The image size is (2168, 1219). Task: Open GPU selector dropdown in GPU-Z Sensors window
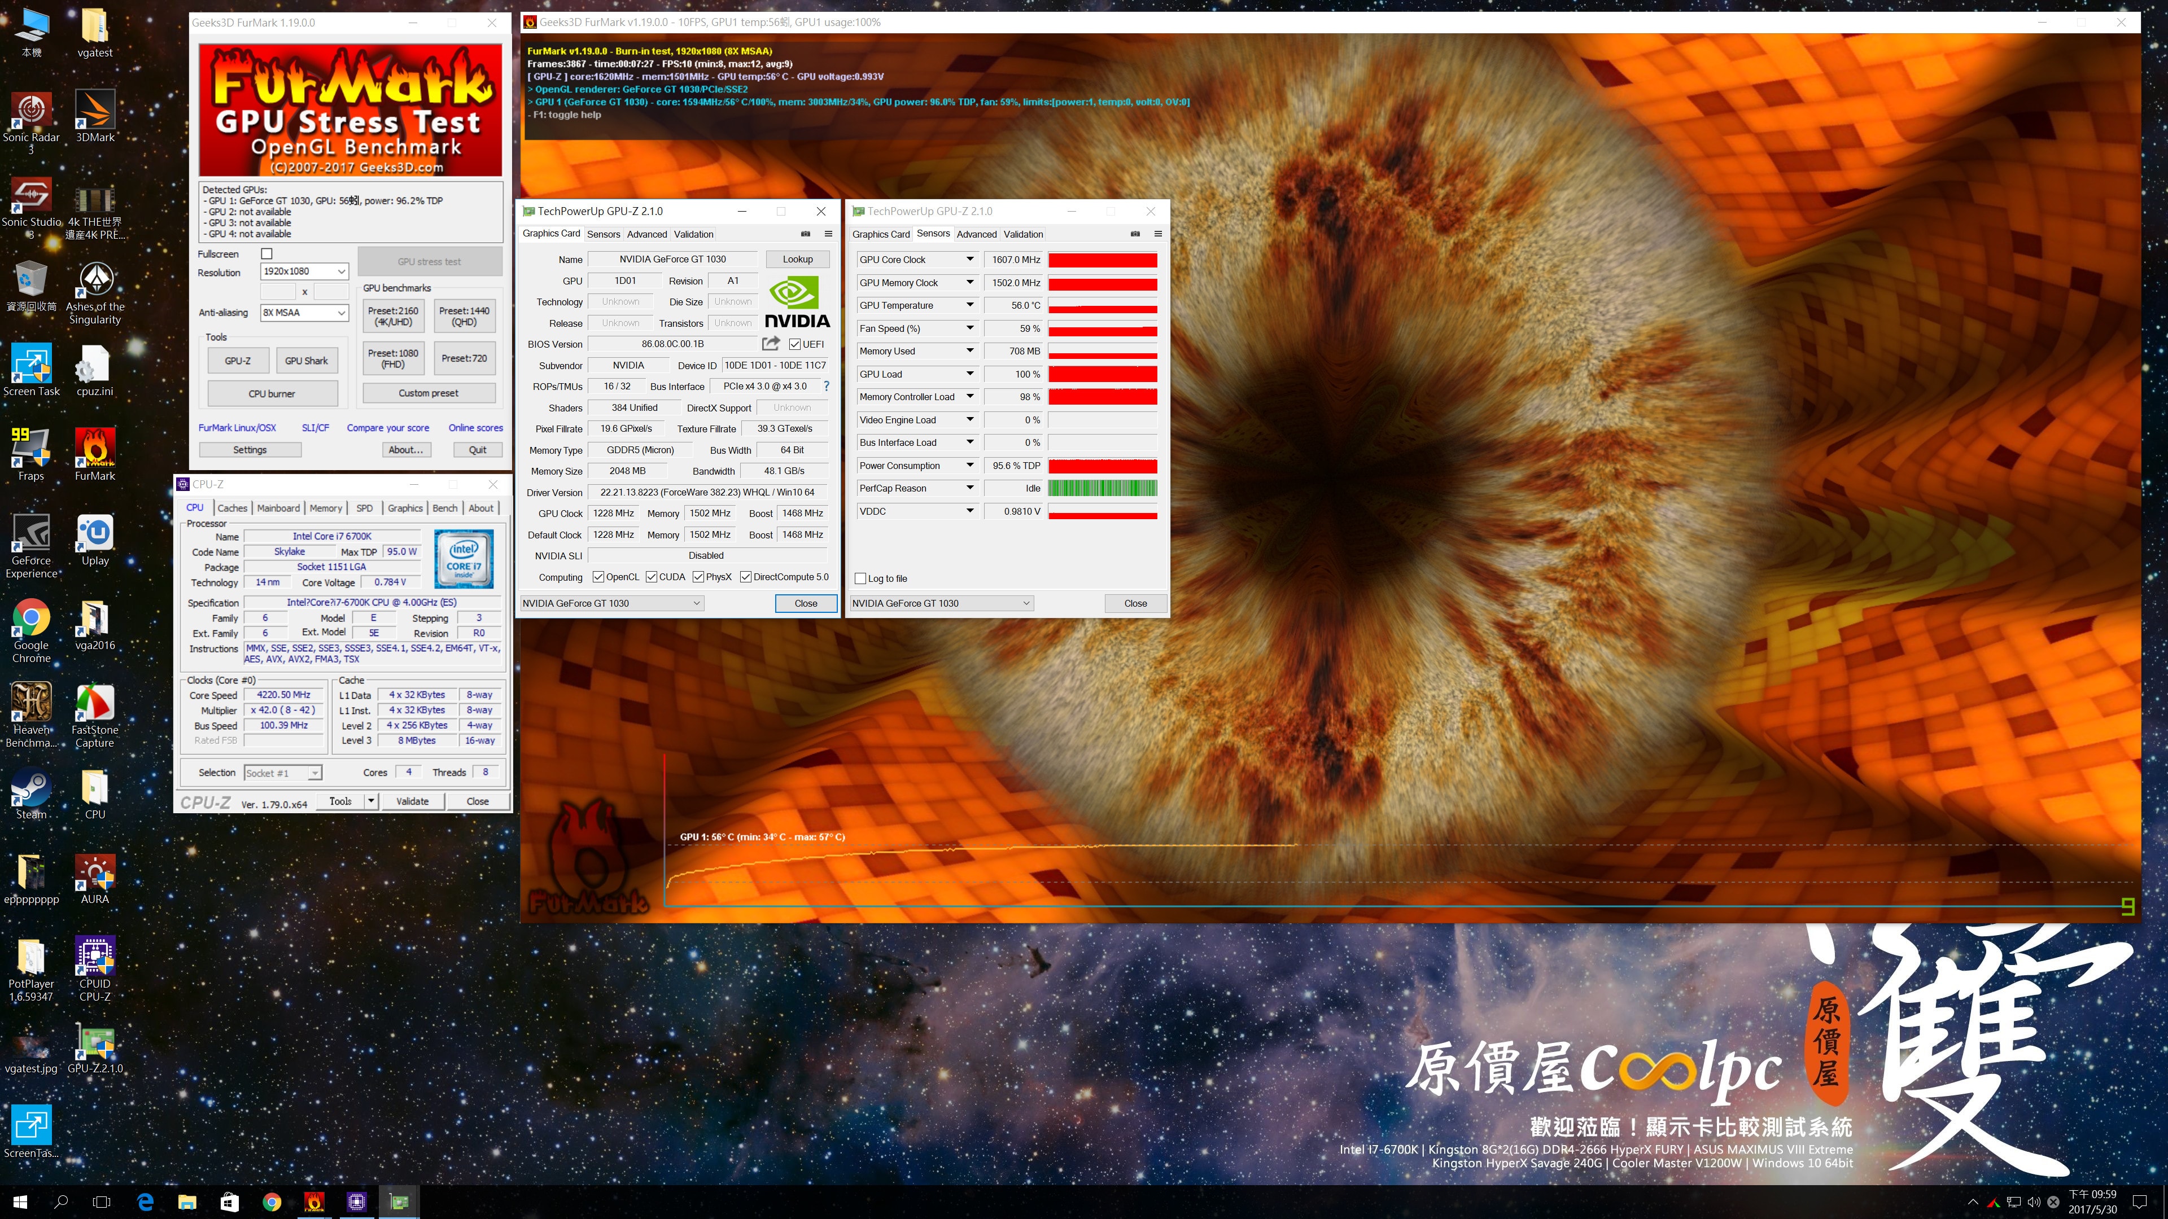pos(941,603)
